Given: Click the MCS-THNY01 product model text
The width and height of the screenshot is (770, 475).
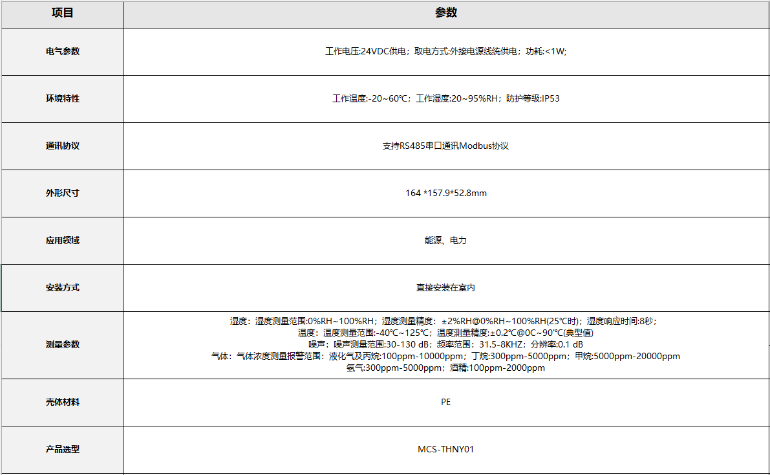Looking at the screenshot, I should (x=445, y=449).
